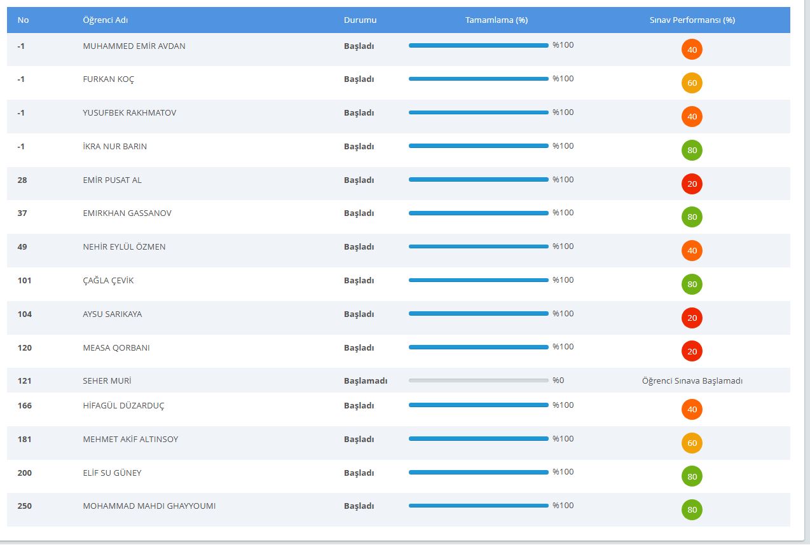
Task: Select score badge 20 for Aysu Sarıkaya
Action: pyautogui.click(x=692, y=318)
